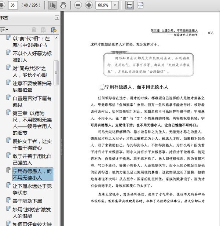The height and width of the screenshot is (226, 220).
Task: Open bookmark 不以个人好恶为标准识人
Action: (x=32, y=56)
